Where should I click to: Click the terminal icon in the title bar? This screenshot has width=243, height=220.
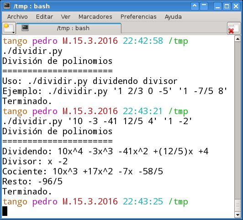click(x=7, y=6)
